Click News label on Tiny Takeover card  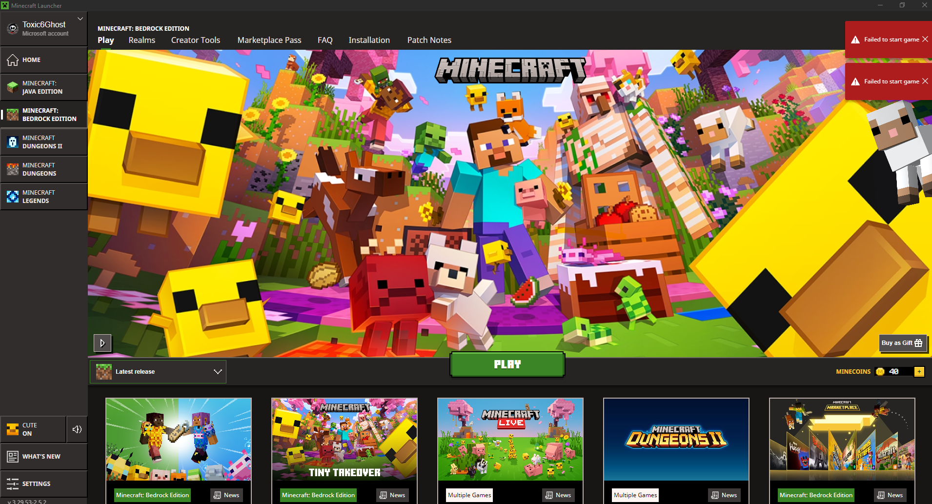pos(393,495)
